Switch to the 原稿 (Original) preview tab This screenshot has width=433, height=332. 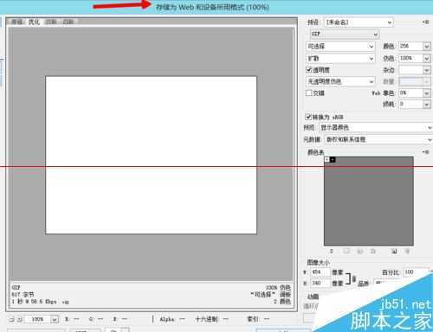click(x=16, y=22)
